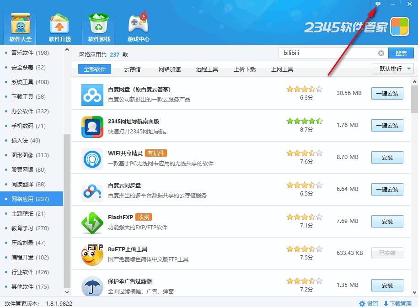418x307 pixels.
Task: Click 一键安装 for 百度云同步盘
Action: pyautogui.click(x=387, y=189)
